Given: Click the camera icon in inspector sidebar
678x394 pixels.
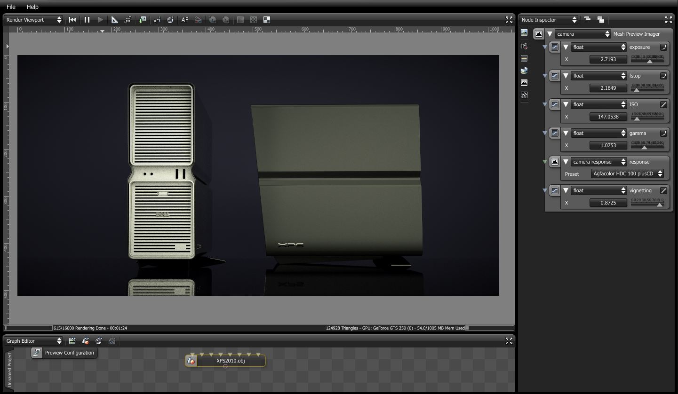Looking at the screenshot, I should [x=524, y=46].
